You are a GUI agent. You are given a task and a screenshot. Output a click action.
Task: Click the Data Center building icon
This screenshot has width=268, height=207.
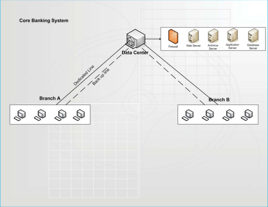pos(136,39)
